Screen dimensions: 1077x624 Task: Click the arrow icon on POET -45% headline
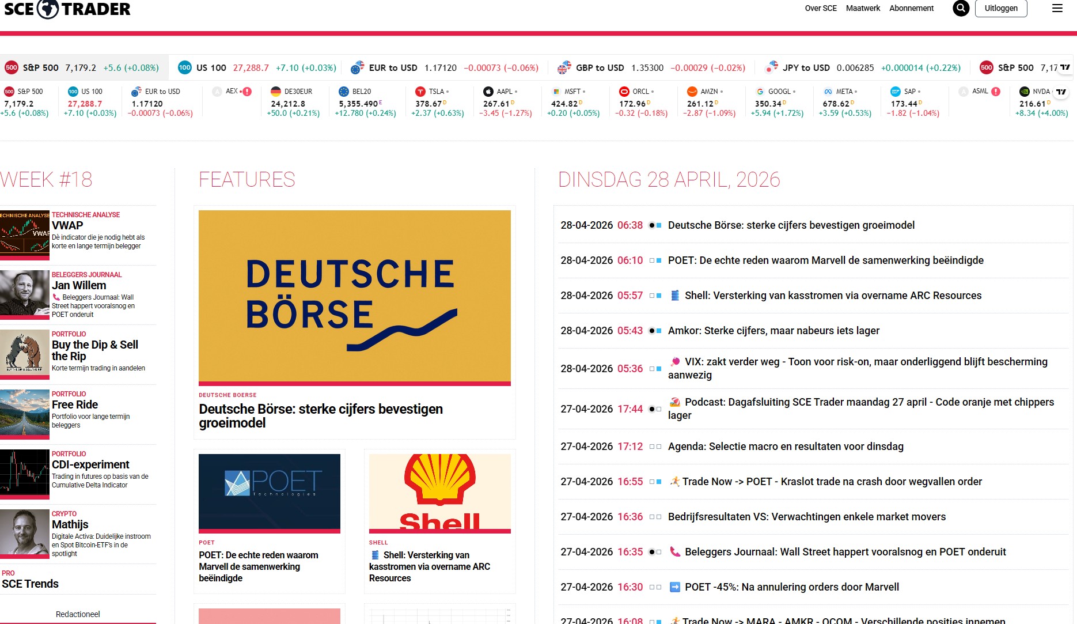click(x=675, y=587)
